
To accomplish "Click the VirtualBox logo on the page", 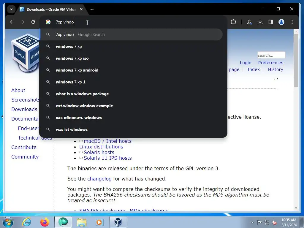I will 26,53.
